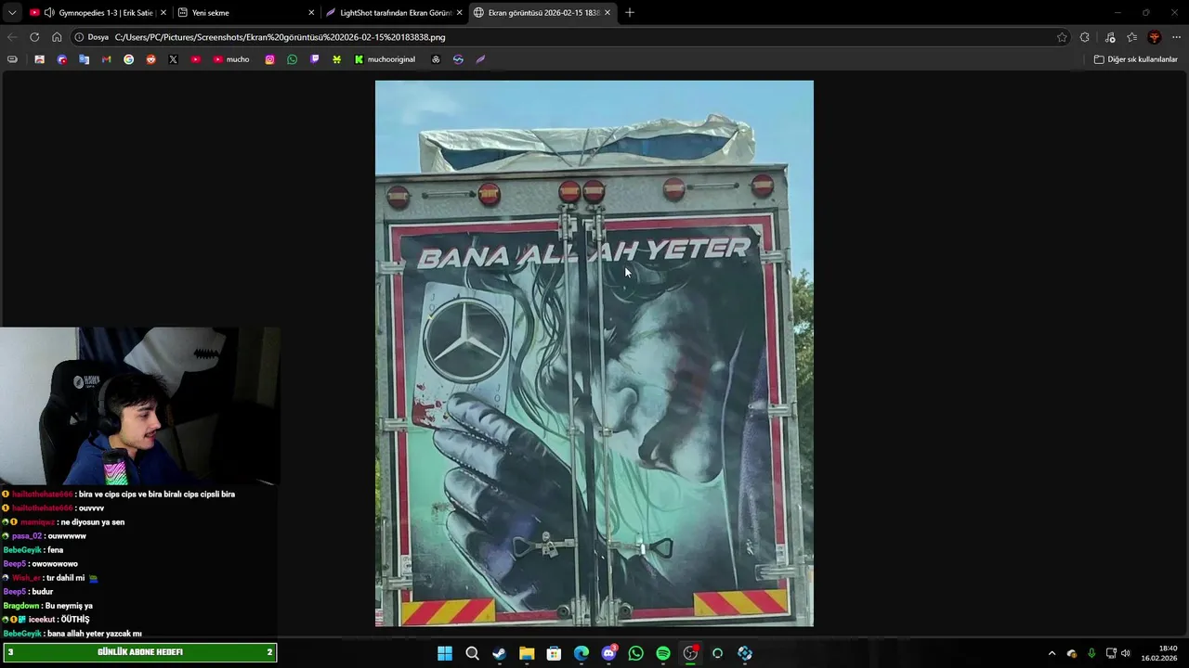Expand Diğer sık kullanılanlar folder
Screen dimensions: 1189x668
pyautogui.click(x=1135, y=59)
